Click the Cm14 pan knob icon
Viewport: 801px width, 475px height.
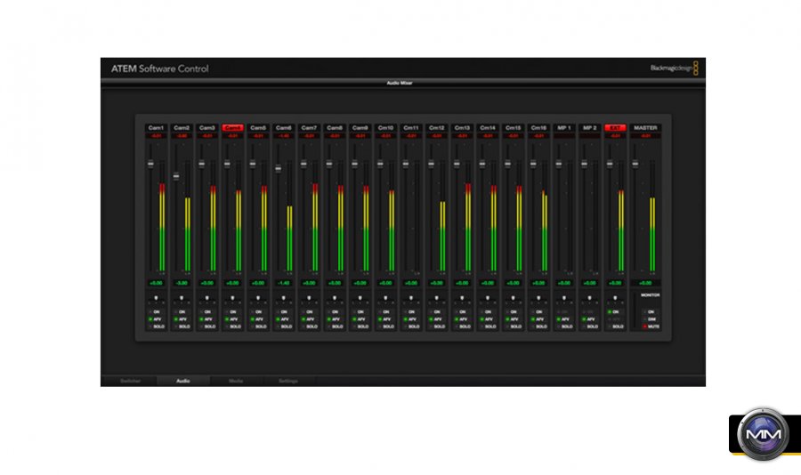pos(487,297)
